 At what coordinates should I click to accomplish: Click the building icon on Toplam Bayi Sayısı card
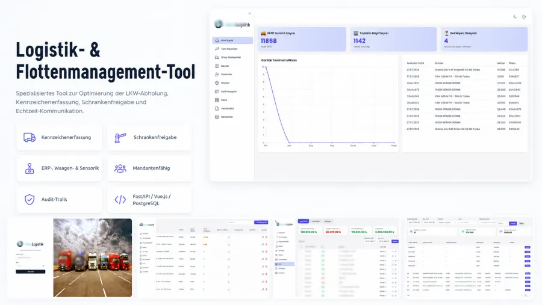(356, 33)
